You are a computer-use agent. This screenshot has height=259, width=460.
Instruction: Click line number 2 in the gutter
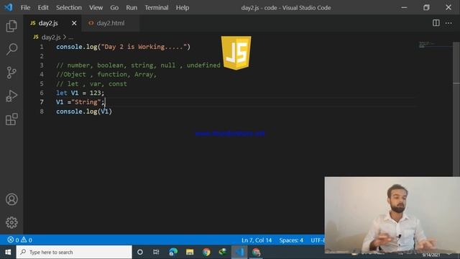coord(42,56)
